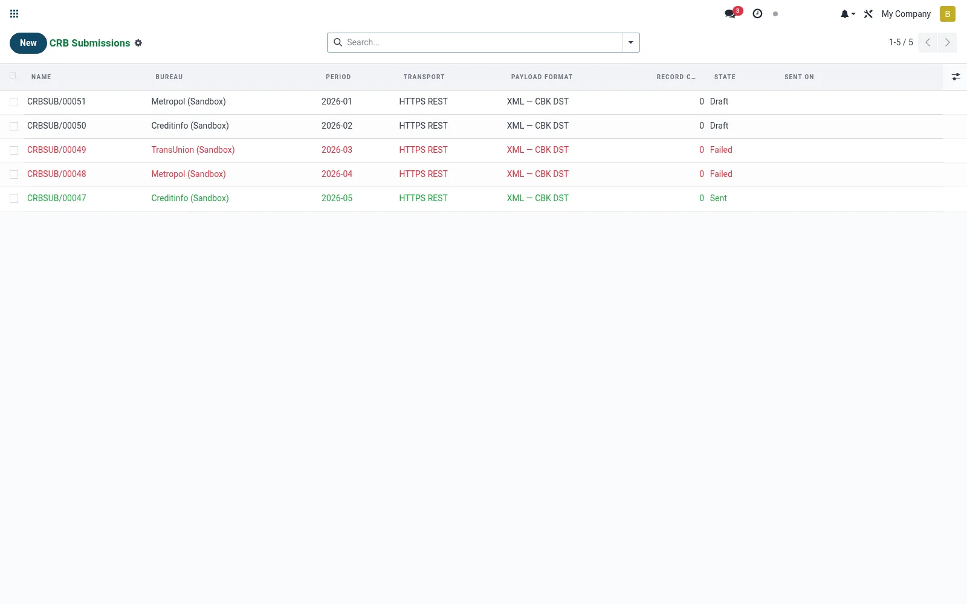Open the My Company switcher
This screenshot has height=604, width=967.
[905, 14]
